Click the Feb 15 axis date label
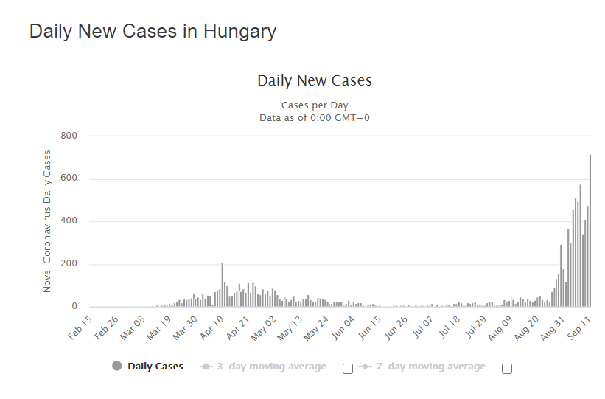The image size is (605, 399). click(80, 328)
